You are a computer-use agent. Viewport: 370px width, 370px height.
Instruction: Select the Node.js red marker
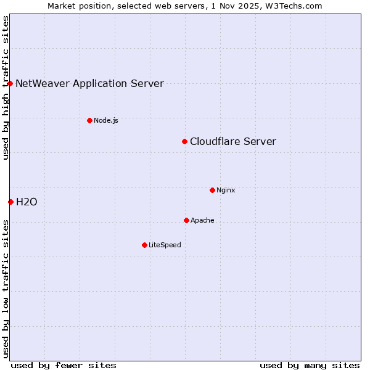point(89,120)
